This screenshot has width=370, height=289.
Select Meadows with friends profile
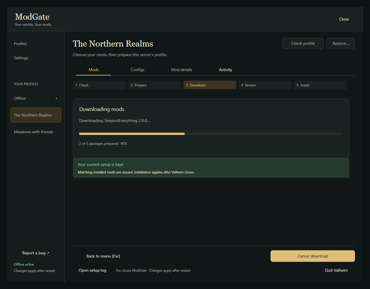[36, 132]
